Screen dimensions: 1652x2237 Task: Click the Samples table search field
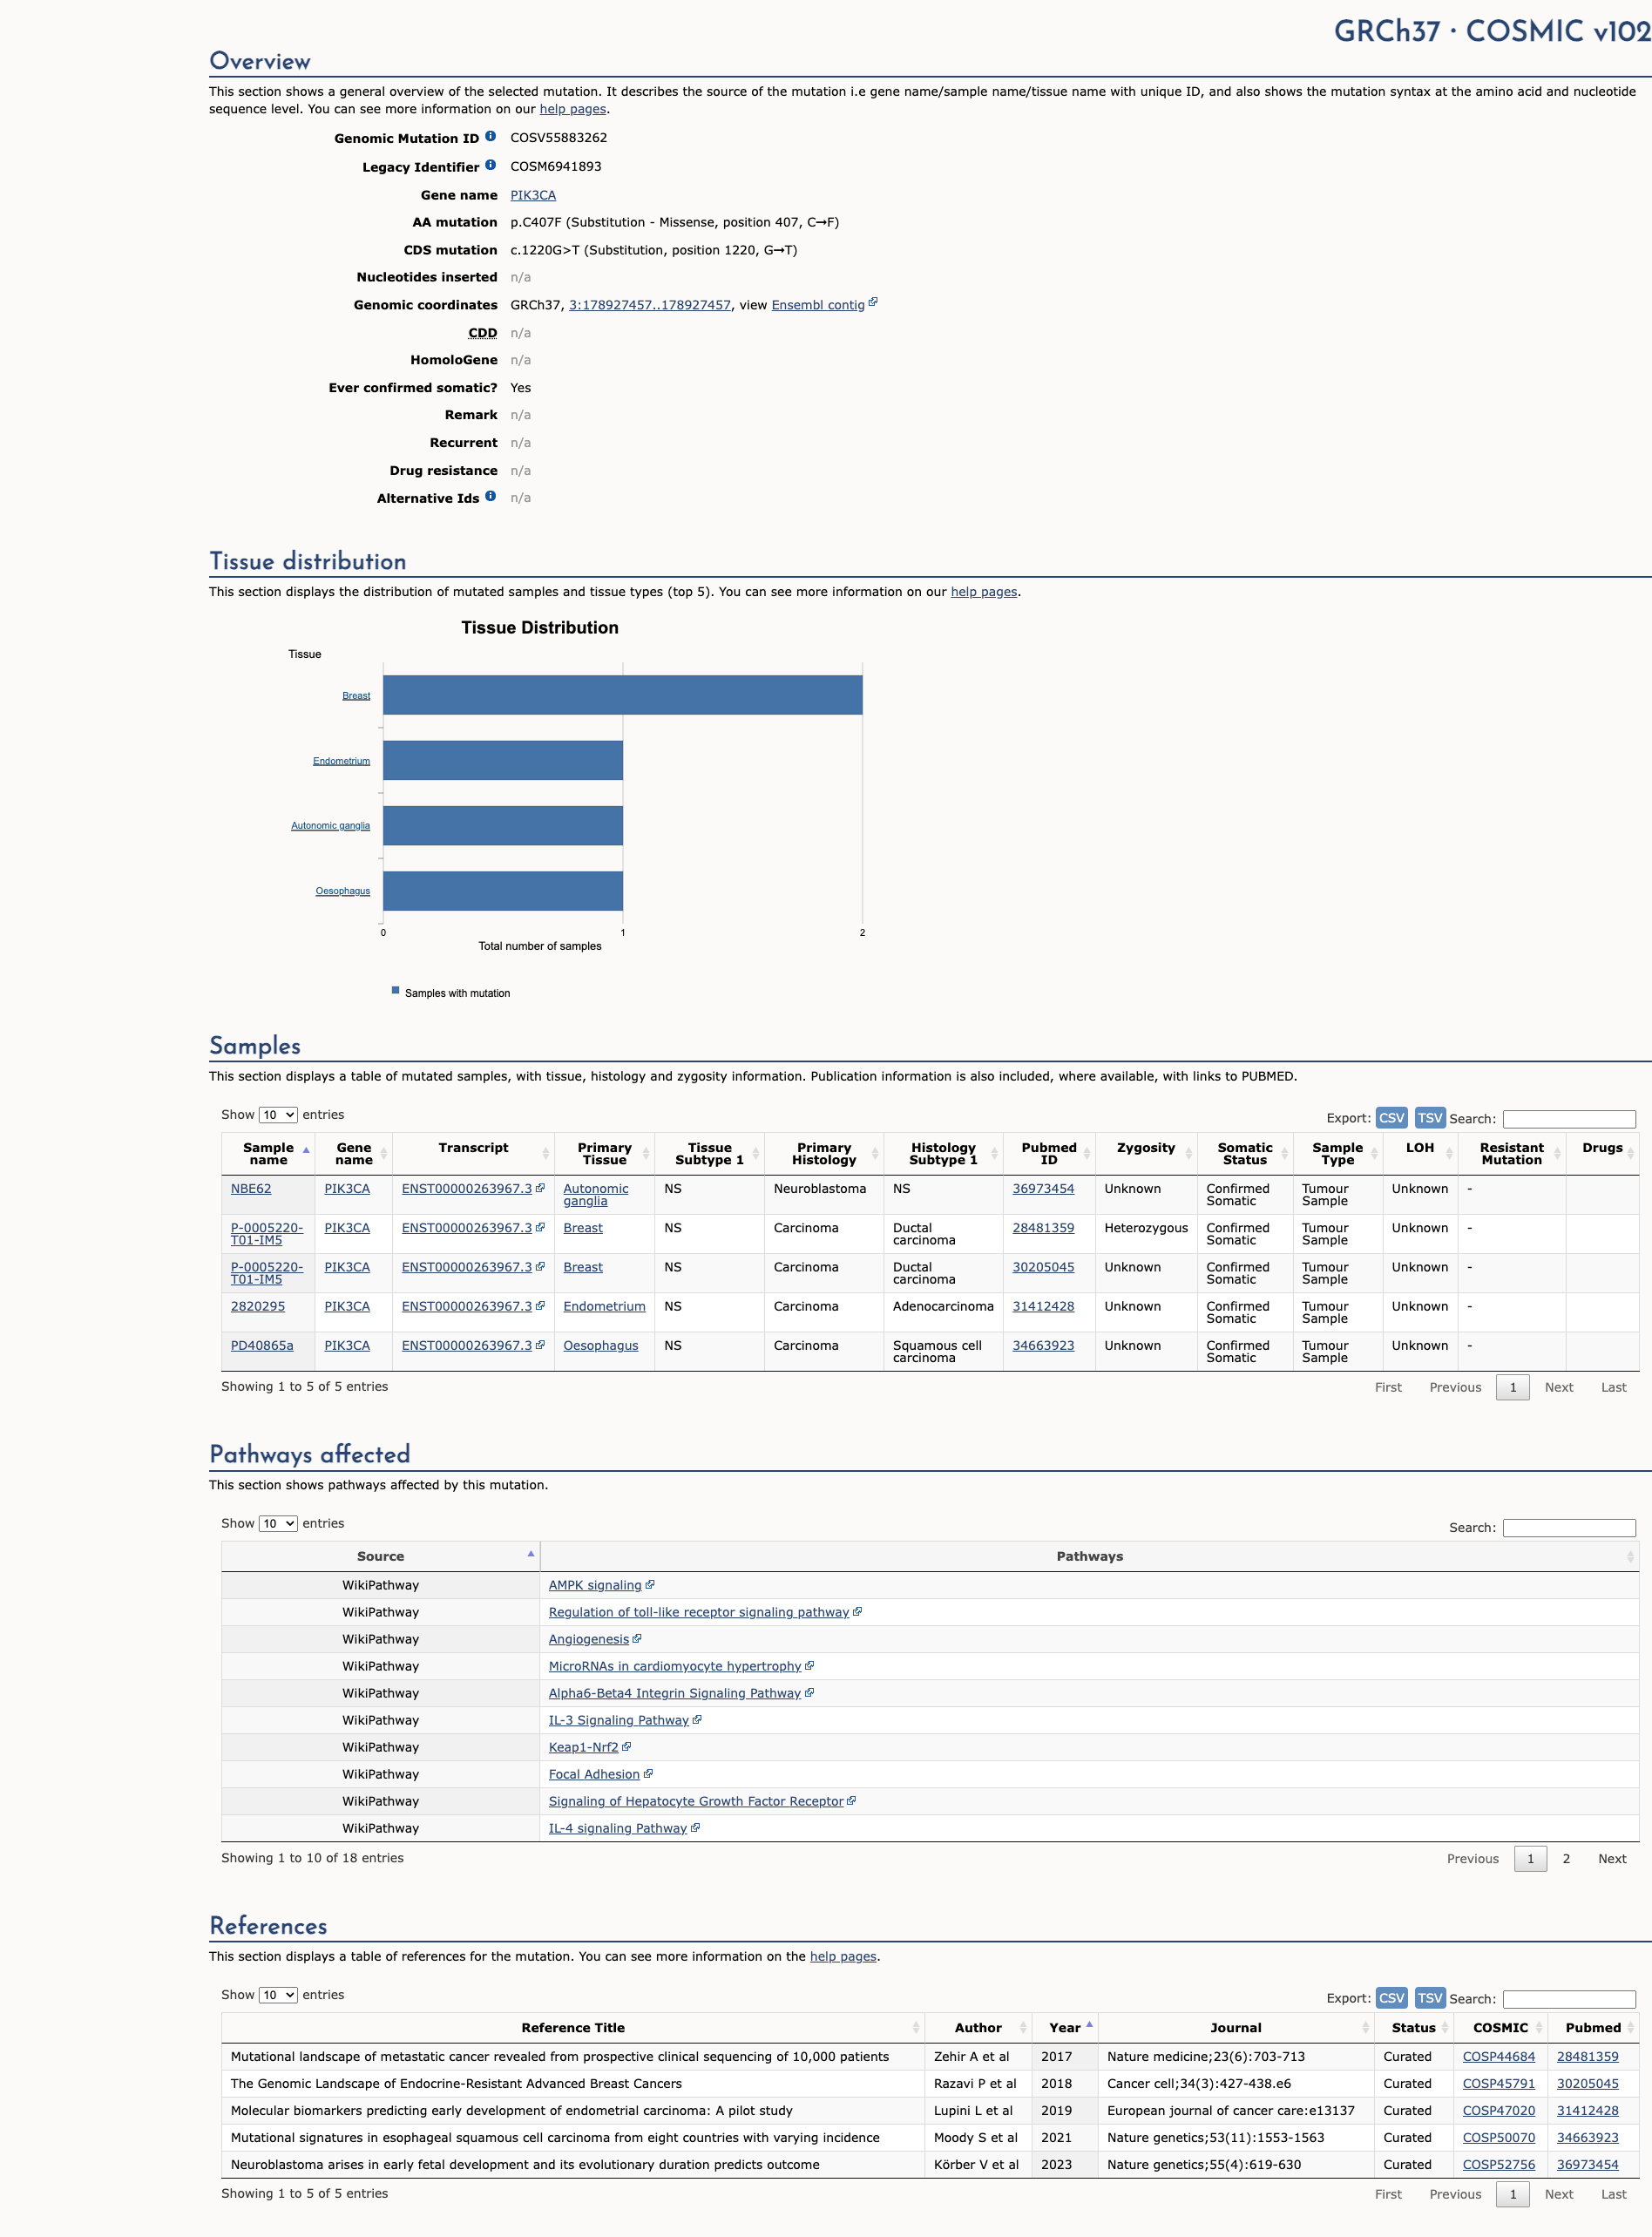click(1569, 1118)
